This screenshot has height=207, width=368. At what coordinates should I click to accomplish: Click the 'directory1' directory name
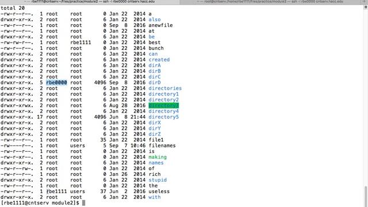pyautogui.click(x=163, y=94)
